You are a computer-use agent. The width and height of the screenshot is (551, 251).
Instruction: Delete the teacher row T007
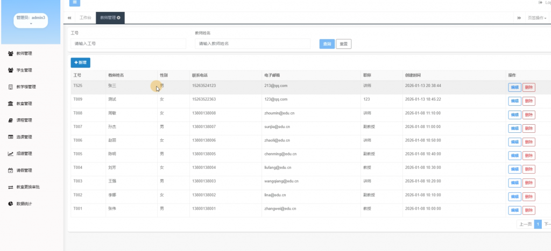click(x=529, y=128)
